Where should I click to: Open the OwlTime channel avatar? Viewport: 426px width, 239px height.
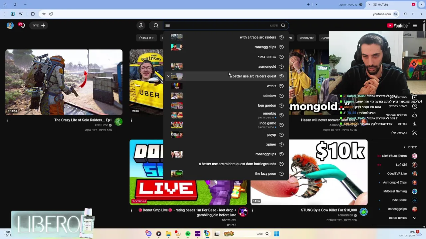tap(118, 122)
